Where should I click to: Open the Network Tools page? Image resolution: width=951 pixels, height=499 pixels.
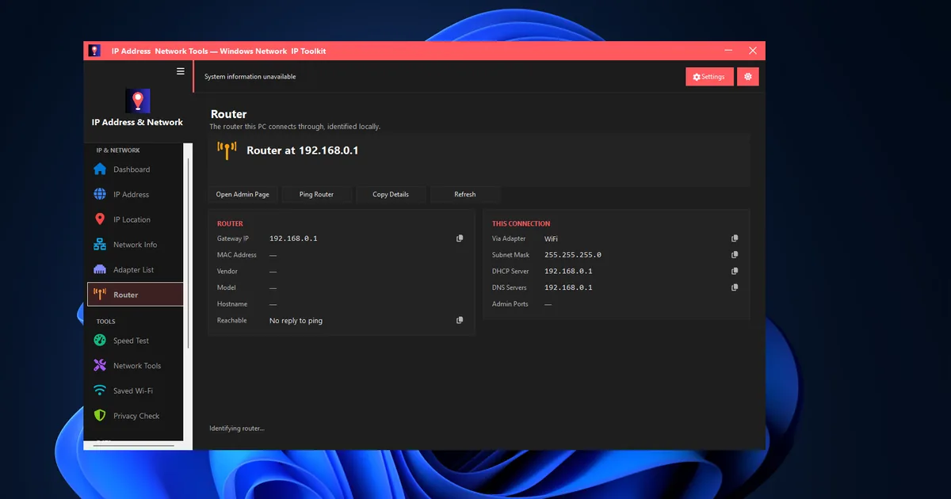[135, 365]
